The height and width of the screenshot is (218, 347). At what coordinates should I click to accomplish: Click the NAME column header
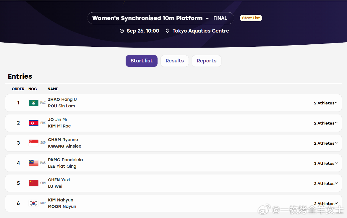53,89
